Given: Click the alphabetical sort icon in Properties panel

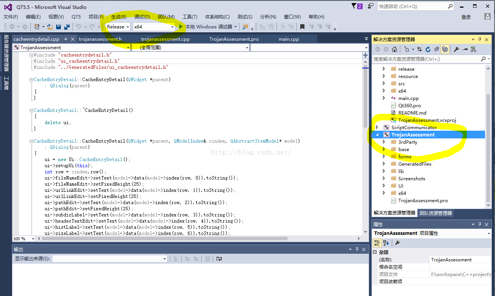Looking at the screenshot, I should 386,243.
